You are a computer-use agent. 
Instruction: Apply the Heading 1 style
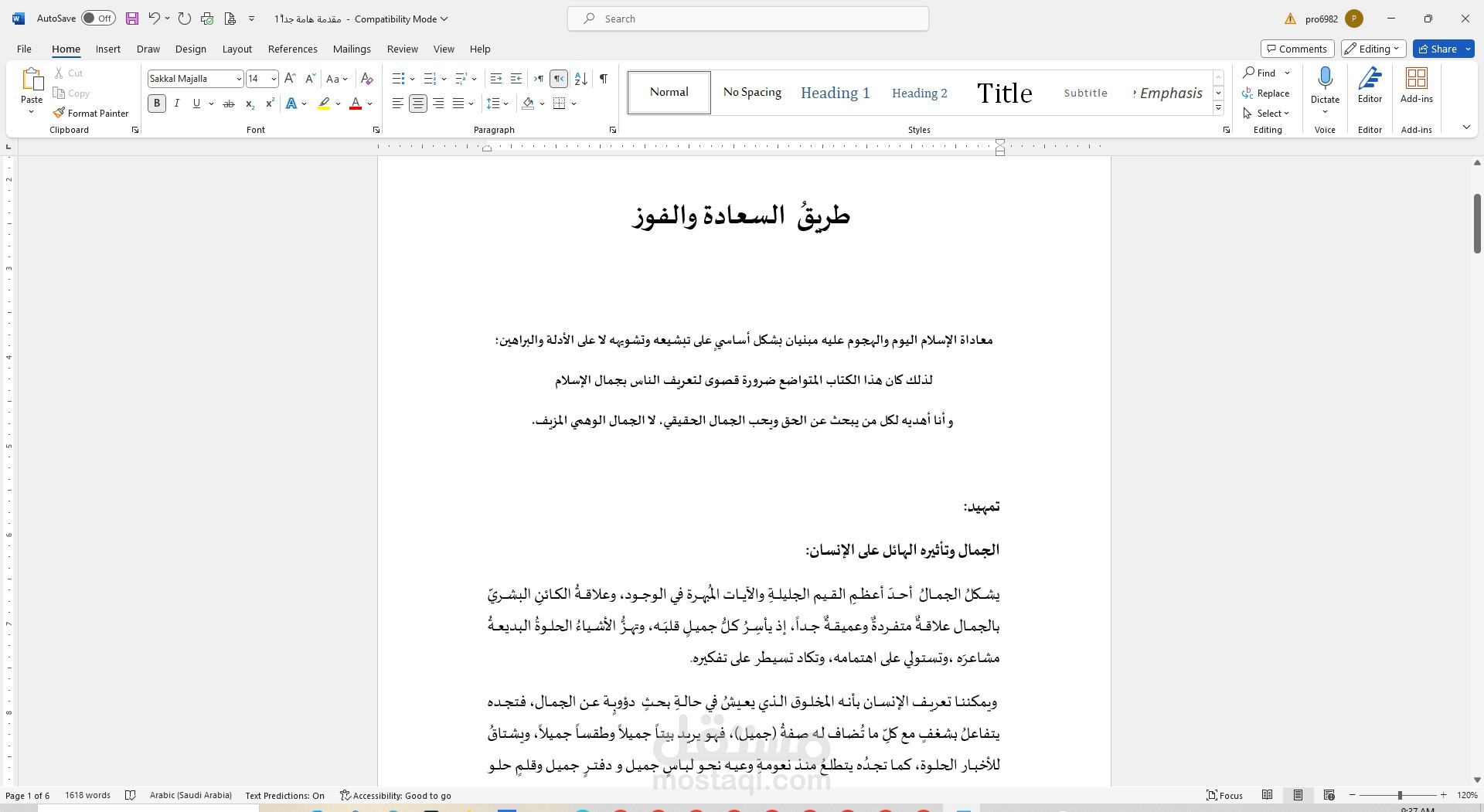[x=835, y=93]
